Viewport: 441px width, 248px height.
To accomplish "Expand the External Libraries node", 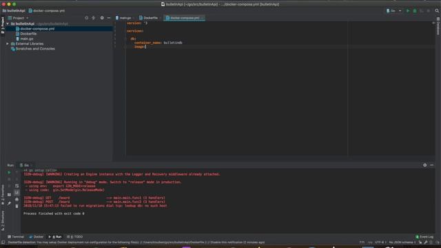I will tap(8, 44).
